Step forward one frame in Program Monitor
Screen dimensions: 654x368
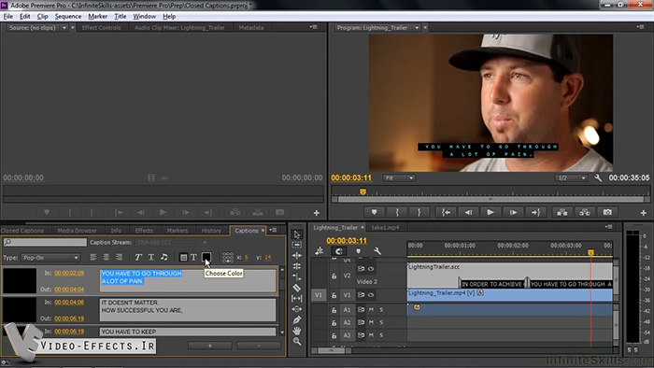pyautogui.click(x=513, y=213)
